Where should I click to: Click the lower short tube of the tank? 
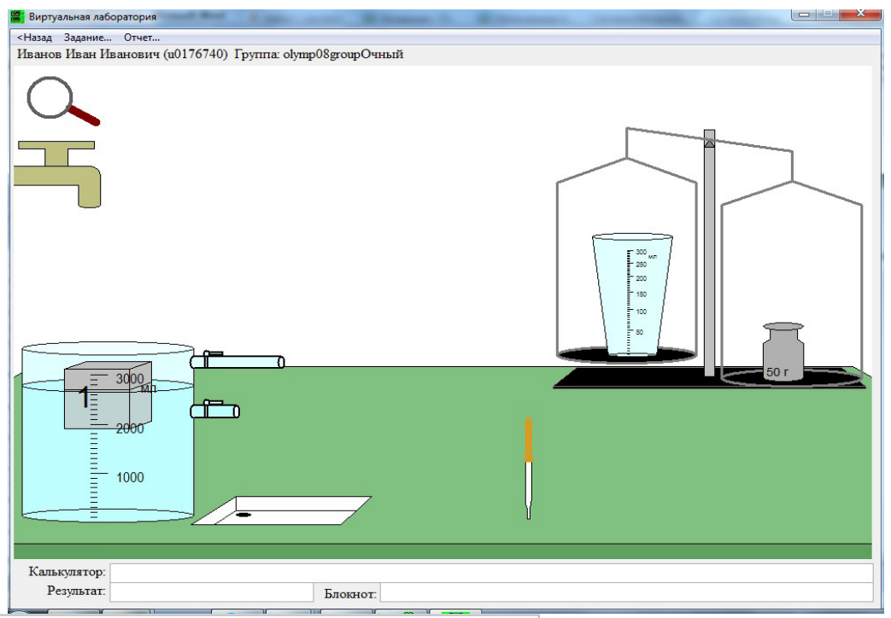(x=214, y=409)
